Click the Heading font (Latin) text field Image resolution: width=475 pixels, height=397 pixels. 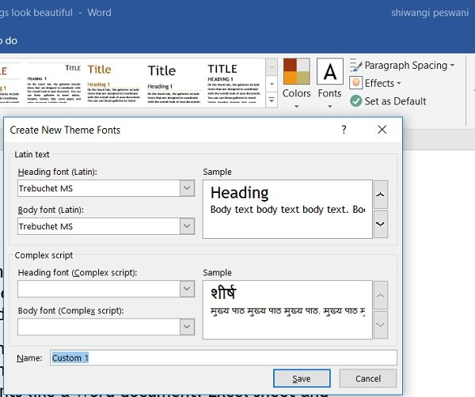99,188
